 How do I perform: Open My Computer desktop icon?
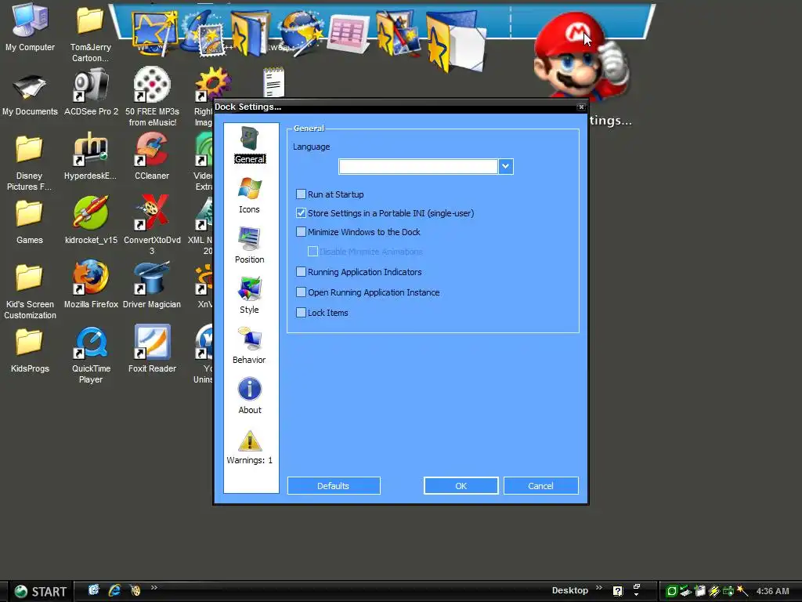point(30,27)
